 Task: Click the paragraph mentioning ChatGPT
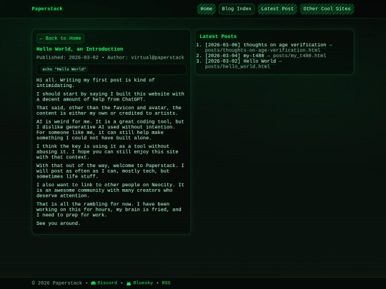(x=110, y=96)
